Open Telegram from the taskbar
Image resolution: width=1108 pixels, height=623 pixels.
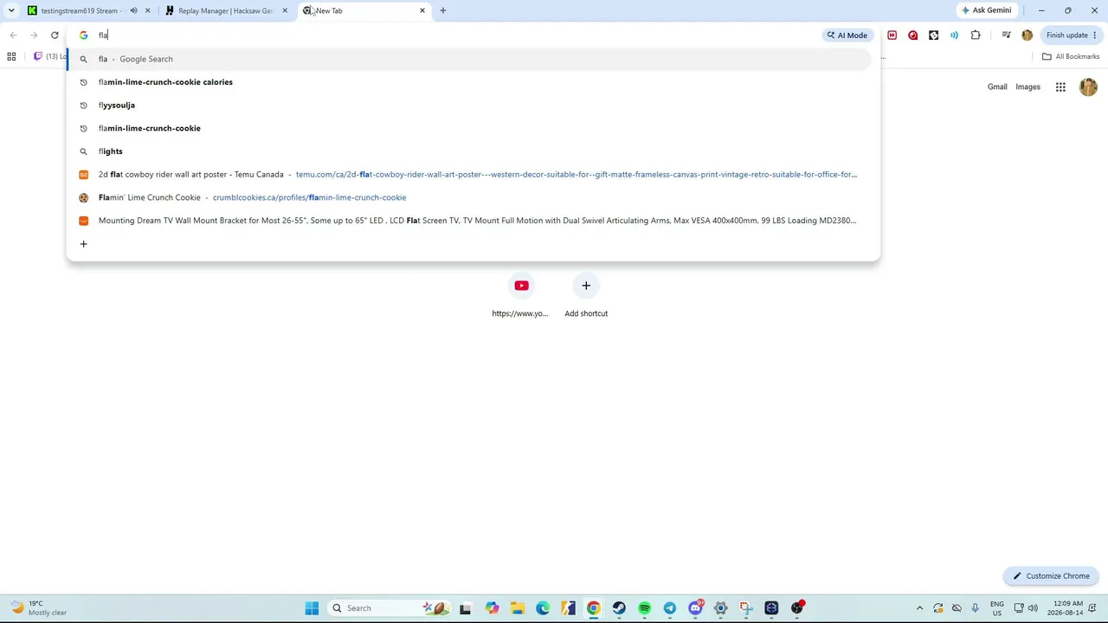point(670,608)
